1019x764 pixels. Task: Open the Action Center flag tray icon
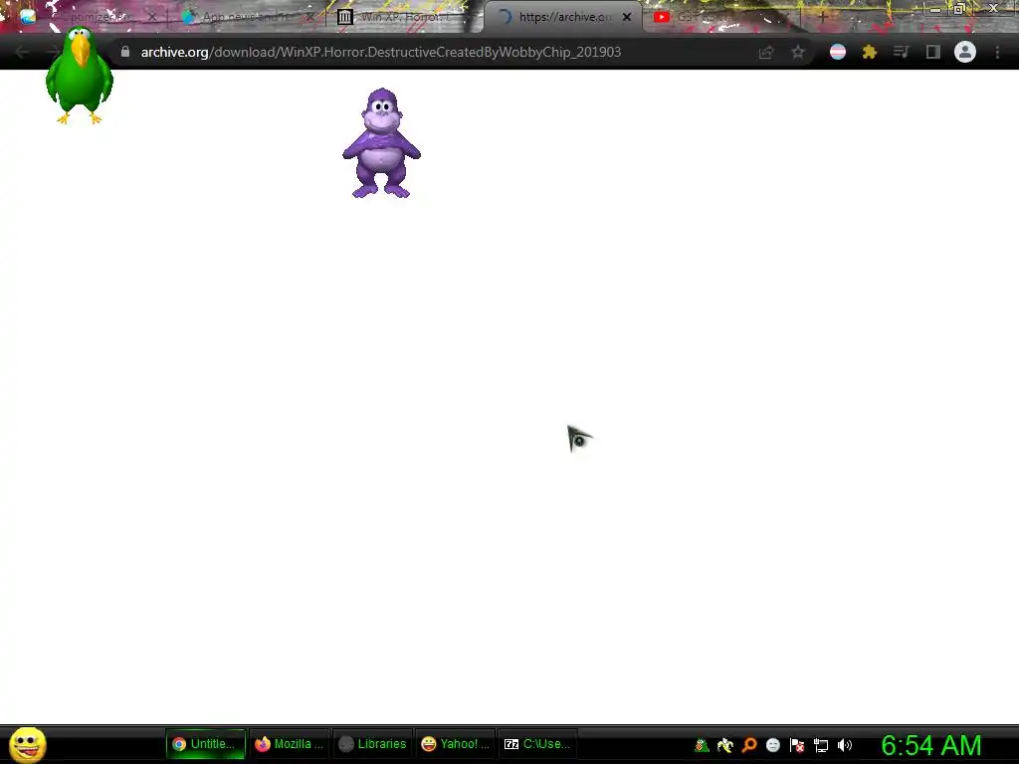797,745
